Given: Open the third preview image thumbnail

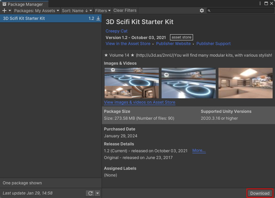Looking at the screenshot, I should [x=245, y=83].
